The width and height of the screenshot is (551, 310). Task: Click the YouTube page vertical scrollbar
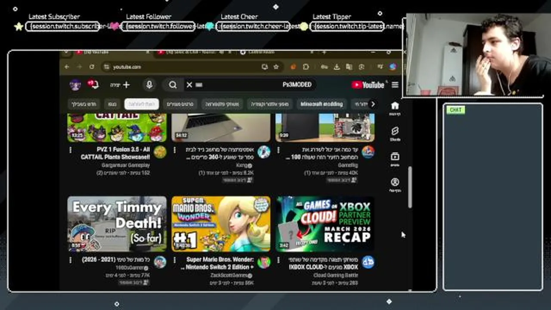(x=409, y=187)
